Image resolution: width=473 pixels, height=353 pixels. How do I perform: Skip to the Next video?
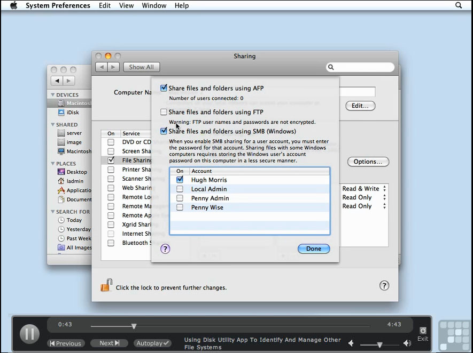(x=109, y=343)
